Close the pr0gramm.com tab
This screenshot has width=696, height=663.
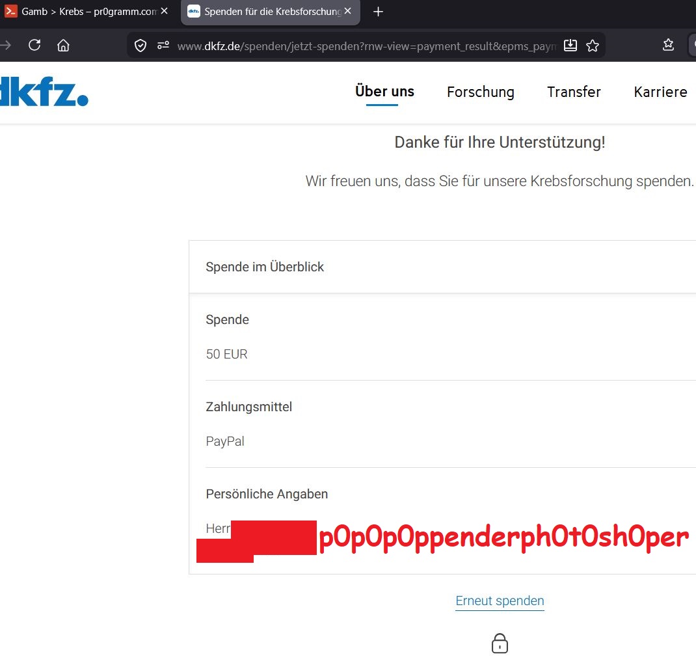click(x=165, y=12)
